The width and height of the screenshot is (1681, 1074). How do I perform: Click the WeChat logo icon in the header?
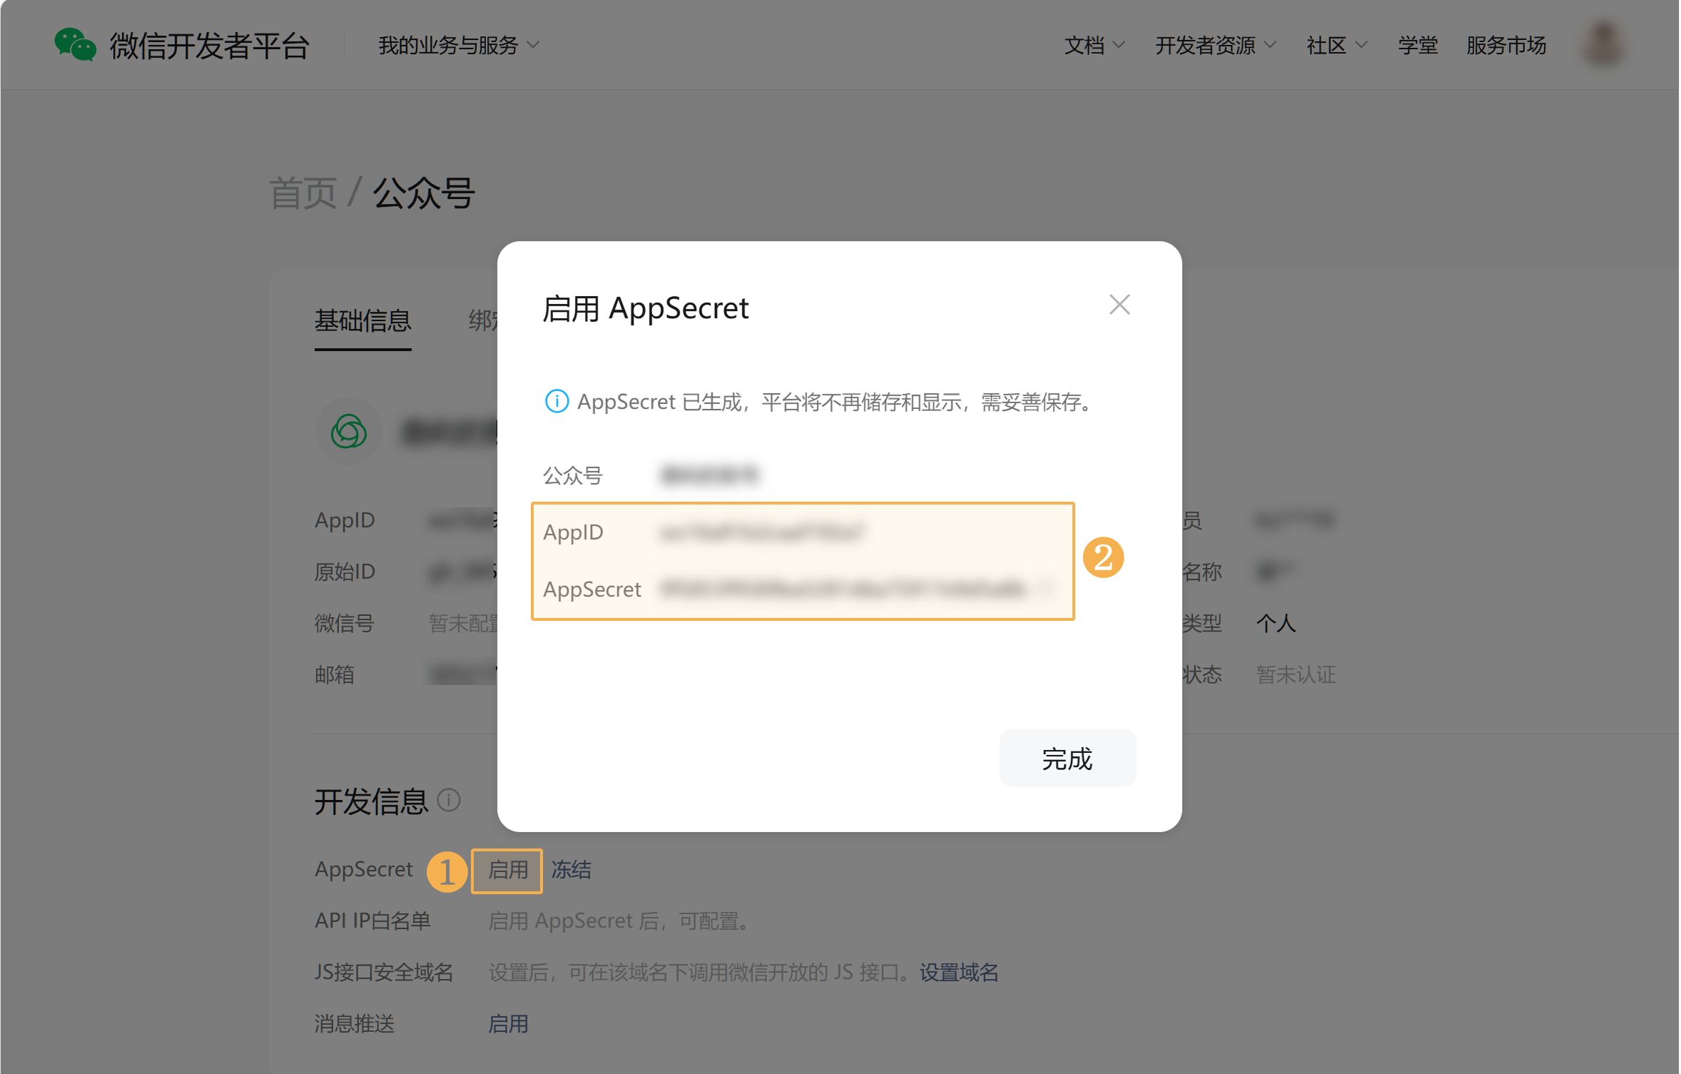75,45
